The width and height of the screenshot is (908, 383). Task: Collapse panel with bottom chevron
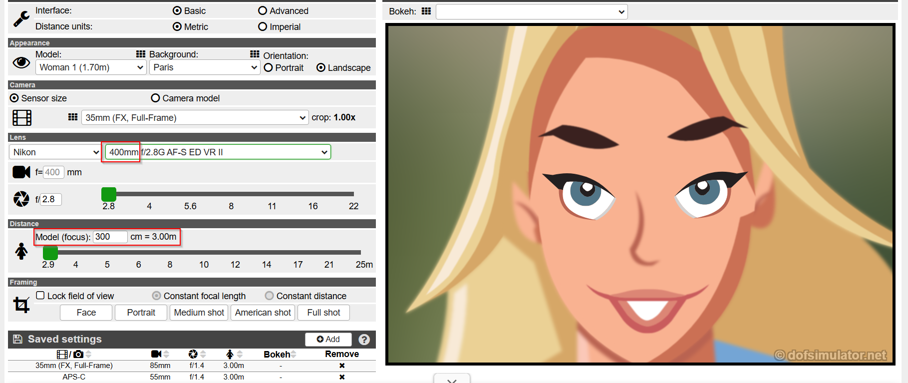click(x=452, y=380)
